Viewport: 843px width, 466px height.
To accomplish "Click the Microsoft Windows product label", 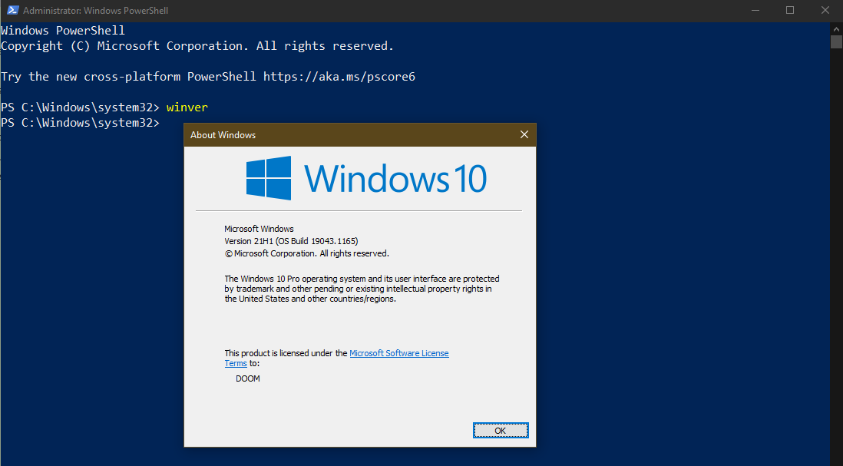I will (259, 228).
